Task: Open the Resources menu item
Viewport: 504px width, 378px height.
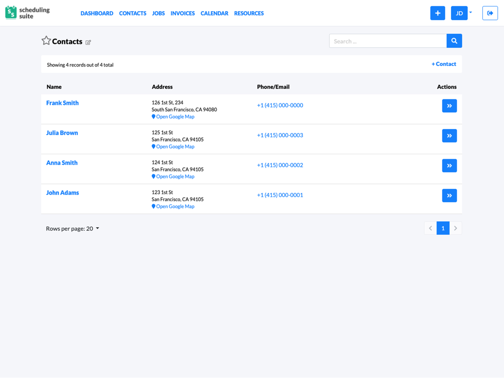Action: tap(249, 13)
